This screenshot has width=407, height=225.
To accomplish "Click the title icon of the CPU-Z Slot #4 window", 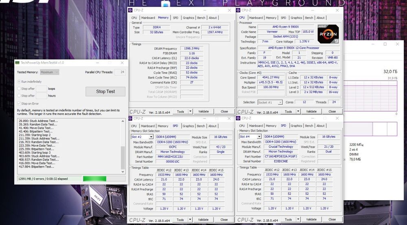I will pyautogui.click(x=239, y=118).
